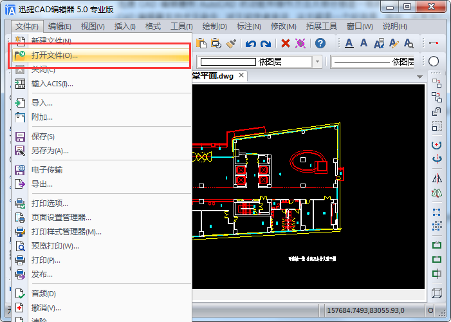
Task: Open the color 依图层 dropdown
Action: click(x=318, y=61)
